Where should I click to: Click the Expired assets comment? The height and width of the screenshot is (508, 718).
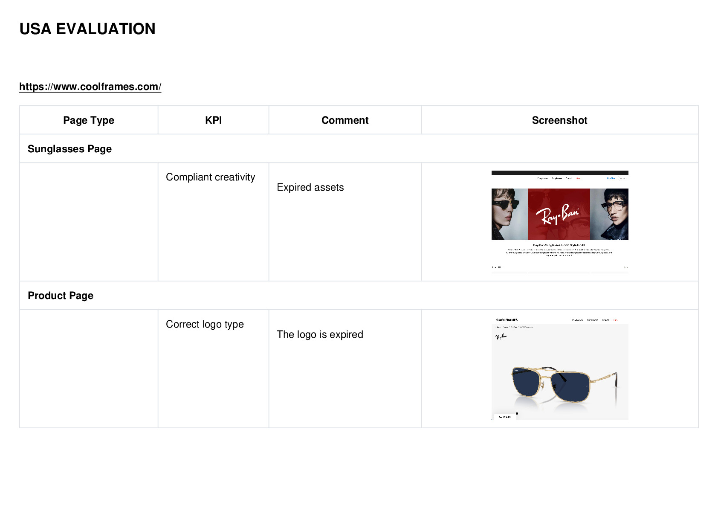click(x=310, y=187)
